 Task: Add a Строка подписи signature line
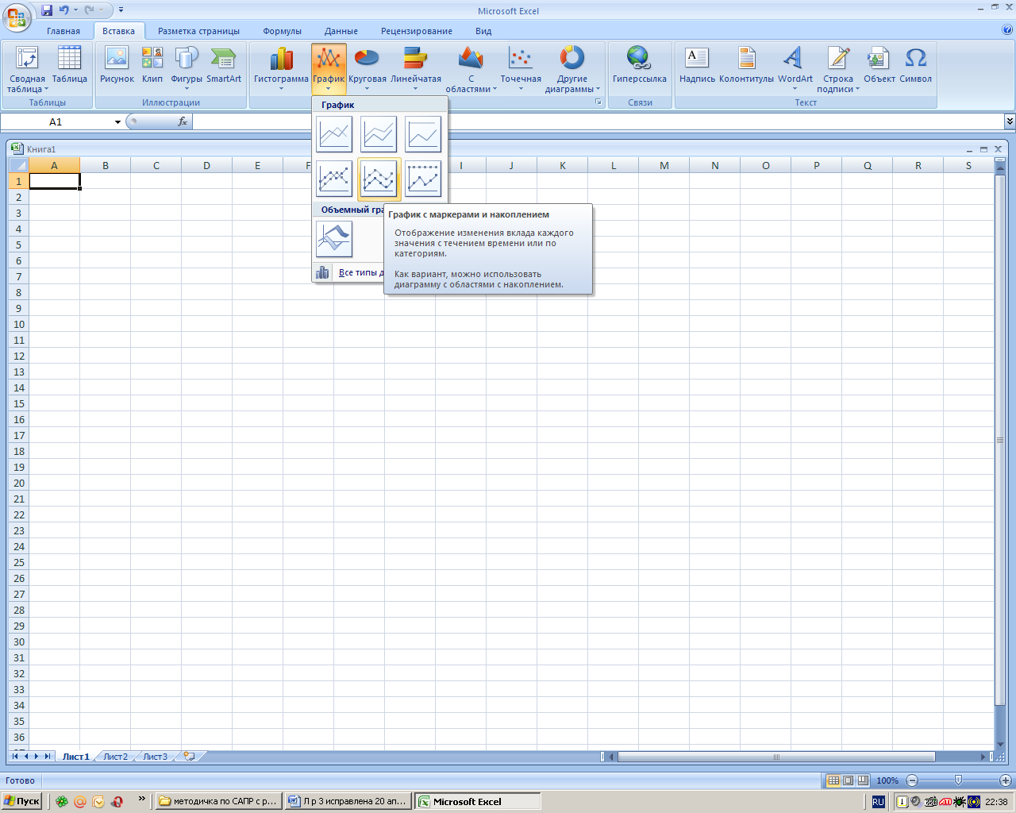point(838,69)
